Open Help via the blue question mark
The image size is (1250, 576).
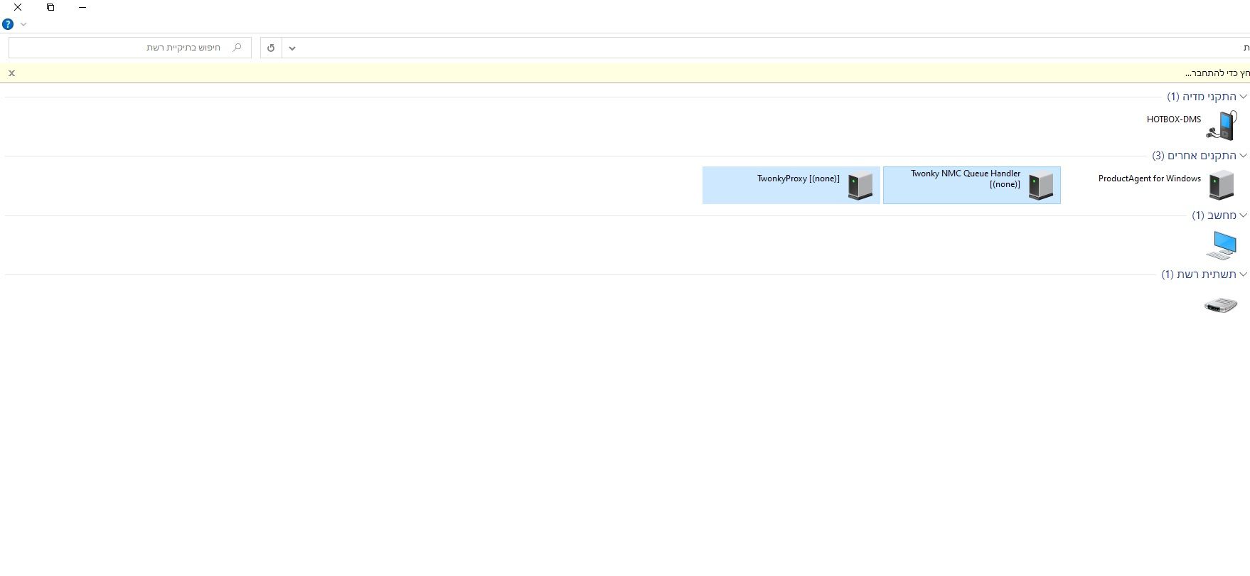click(8, 24)
